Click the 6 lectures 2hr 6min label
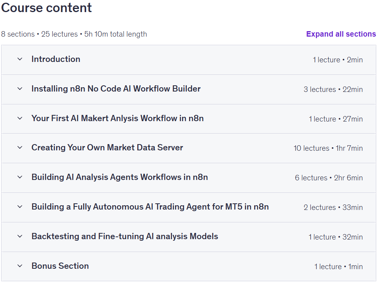 click(x=329, y=178)
